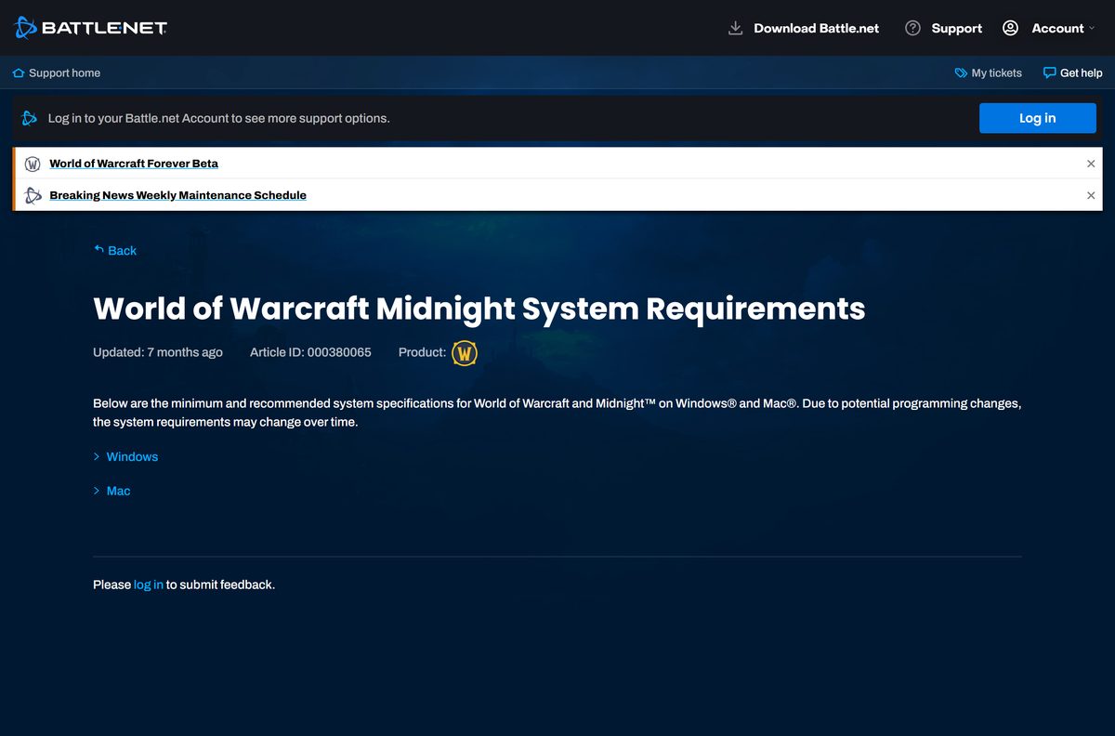Image resolution: width=1115 pixels, height=736 pixels.
Task: Click the Support home house icon
Action: 19,72
